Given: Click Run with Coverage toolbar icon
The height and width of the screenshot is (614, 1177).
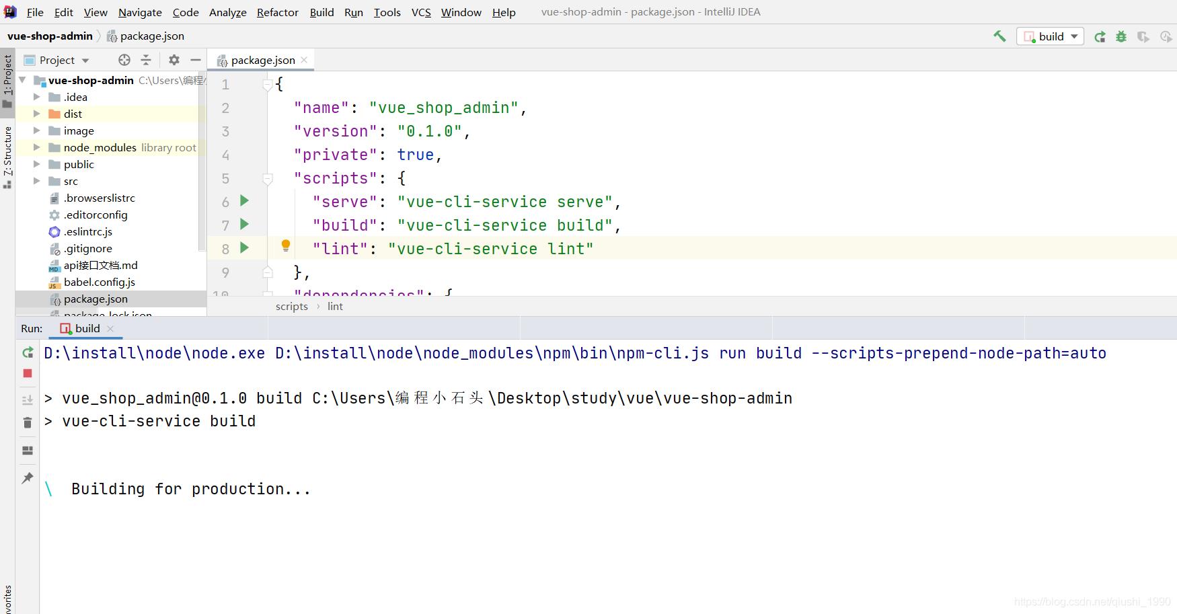Looking at the screenshot, I should (1143, 37).
